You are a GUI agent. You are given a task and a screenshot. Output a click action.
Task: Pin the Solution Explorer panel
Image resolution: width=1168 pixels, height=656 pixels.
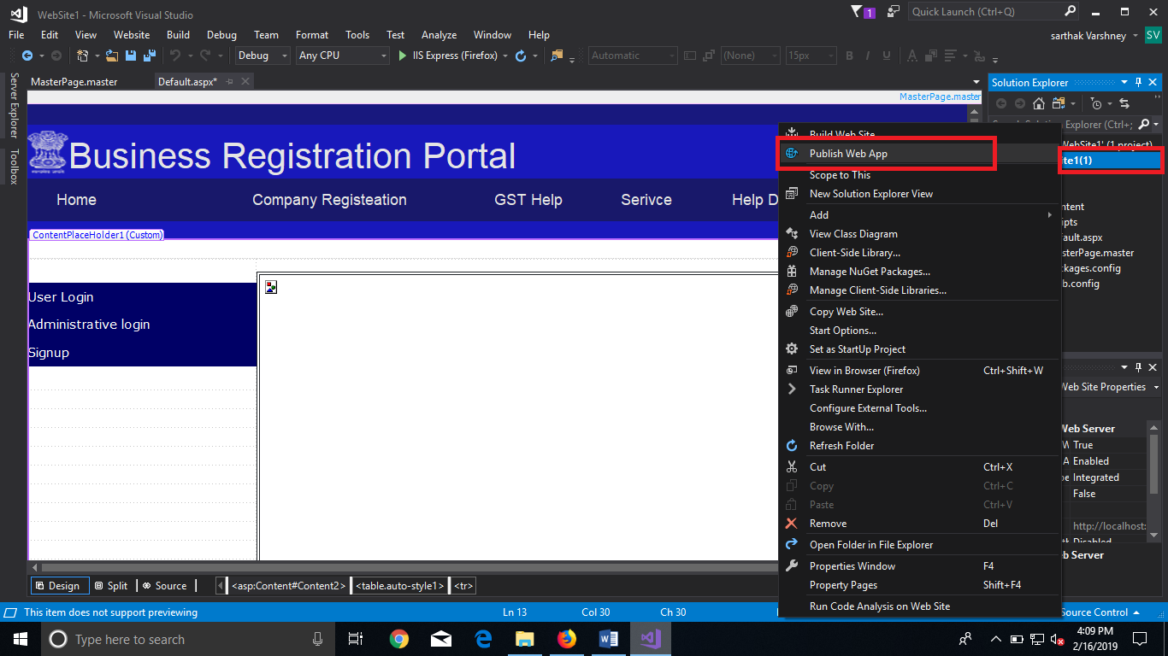point(1139,83)
